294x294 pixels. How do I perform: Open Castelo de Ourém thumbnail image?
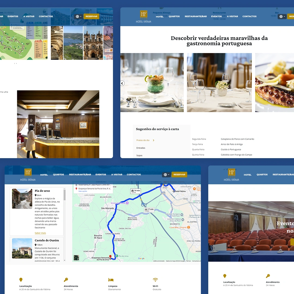point(22,249)
